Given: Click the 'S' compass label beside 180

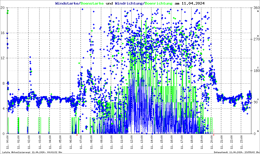Looking at the screenshot, I should 258,67.
